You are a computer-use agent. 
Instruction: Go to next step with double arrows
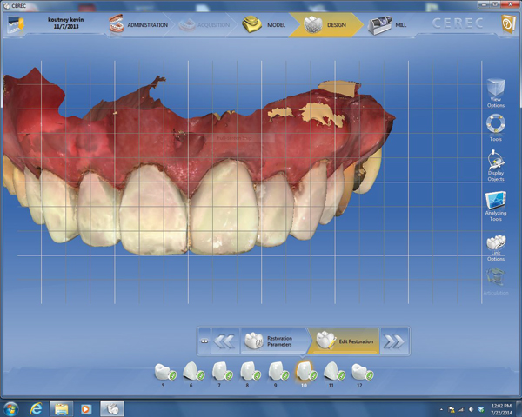394,341
